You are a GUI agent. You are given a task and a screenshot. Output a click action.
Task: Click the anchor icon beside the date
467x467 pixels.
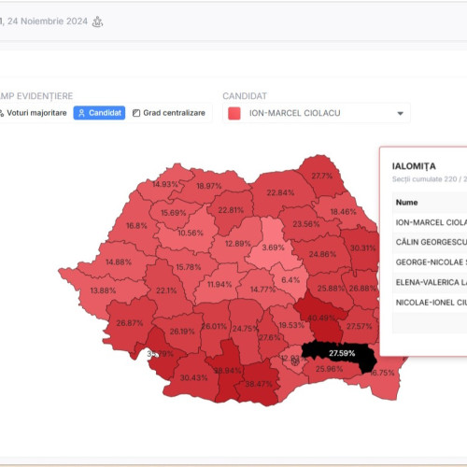click(x=97, y=21)
